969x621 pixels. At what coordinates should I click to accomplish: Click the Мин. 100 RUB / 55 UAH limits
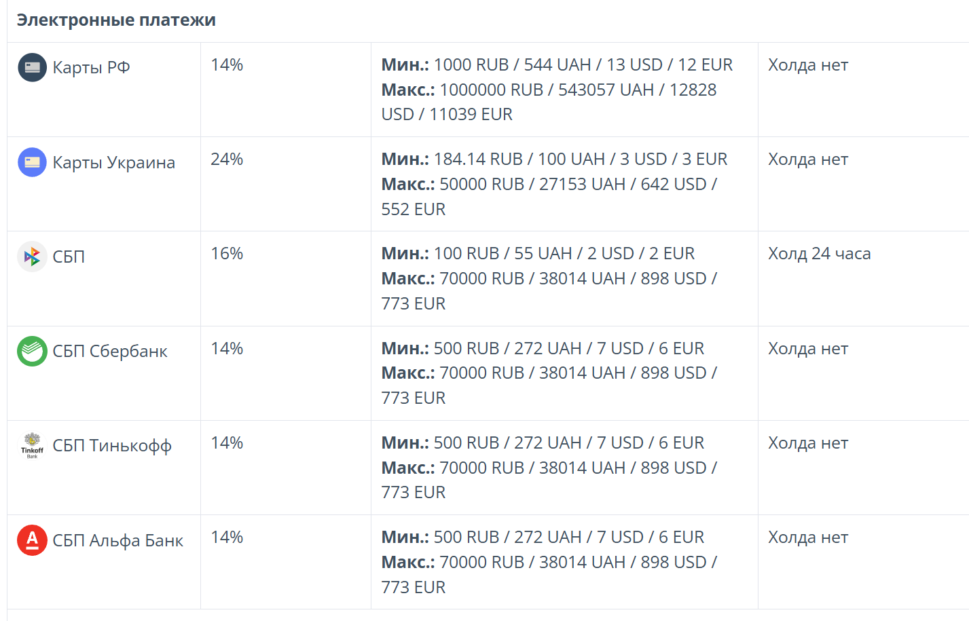pyautogui.click(x=538, y=253)
